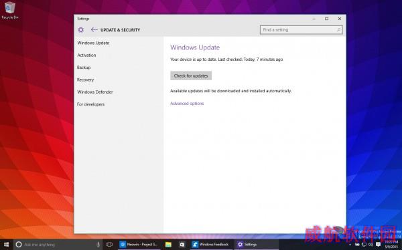This screenshot has width=402, height=250.
Task: Open the Backup section
Action: point(84,68)
